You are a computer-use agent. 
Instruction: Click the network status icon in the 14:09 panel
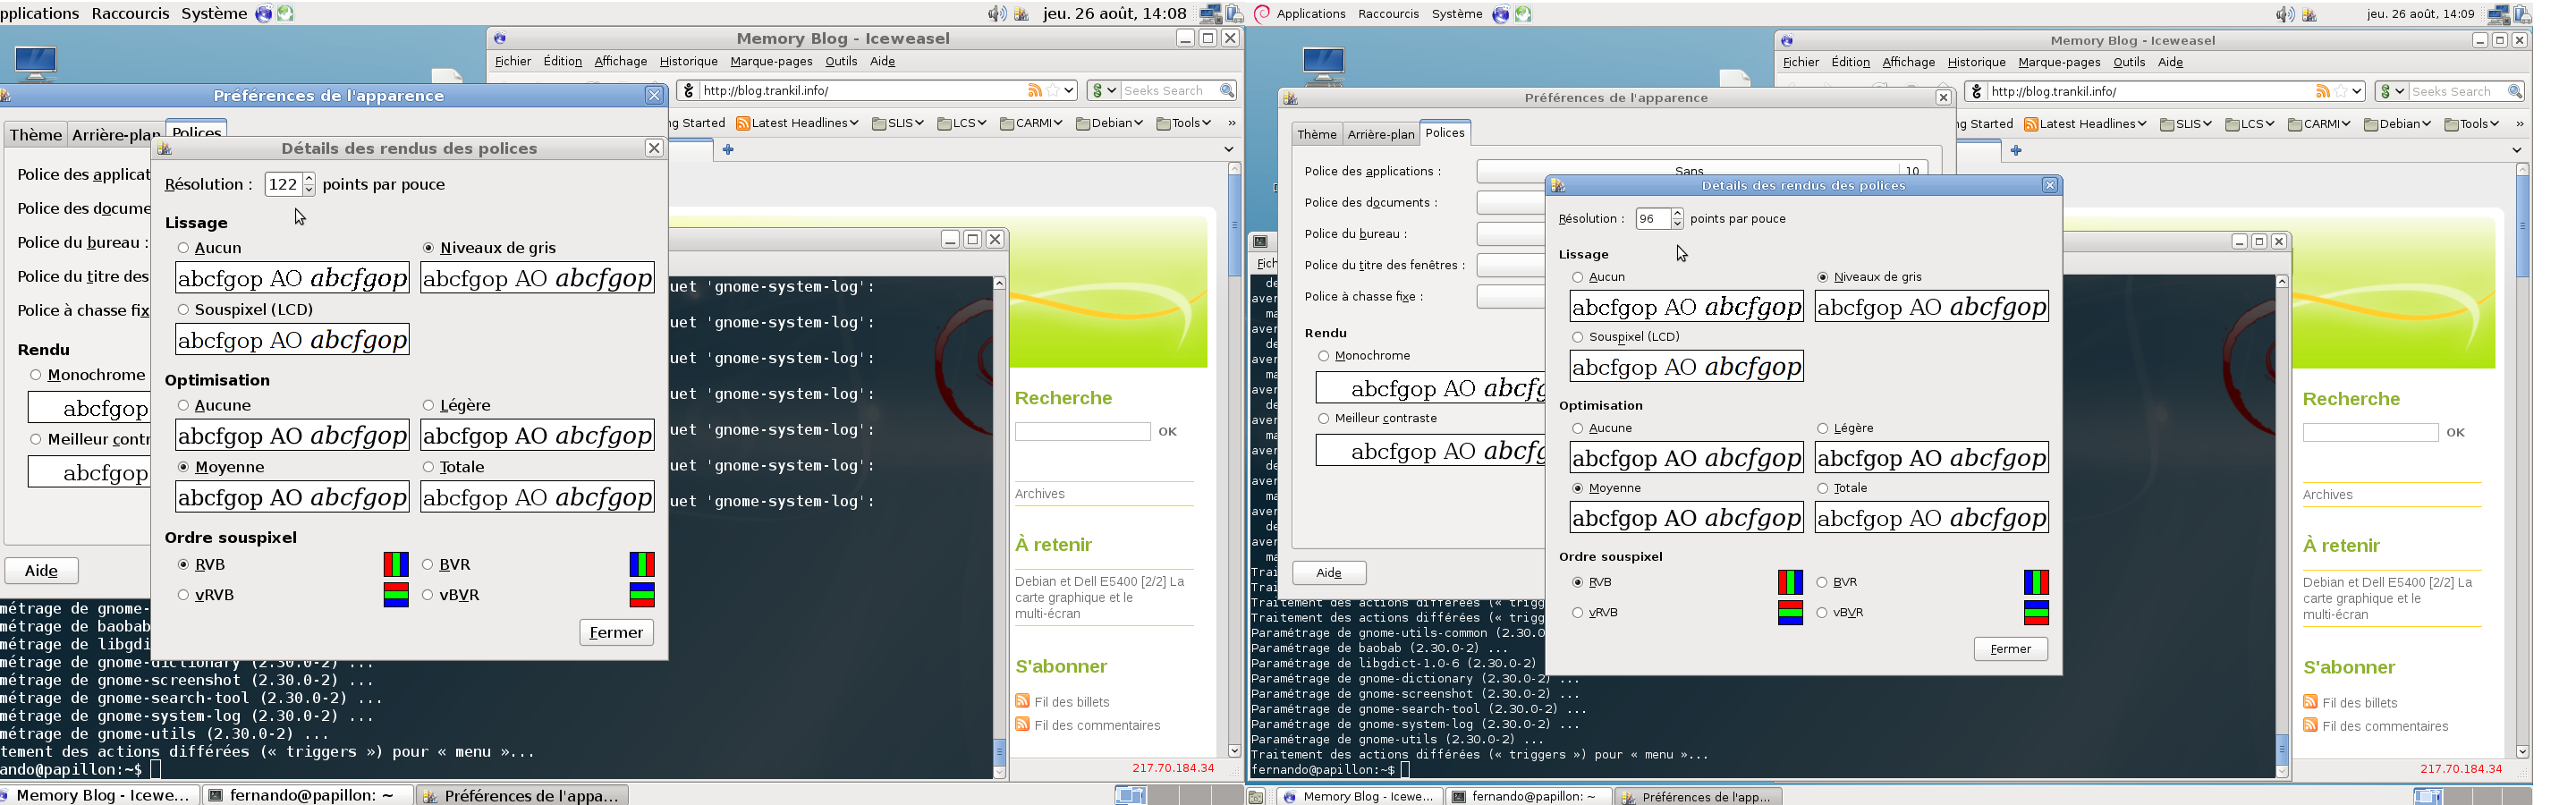pos(2498,14)
